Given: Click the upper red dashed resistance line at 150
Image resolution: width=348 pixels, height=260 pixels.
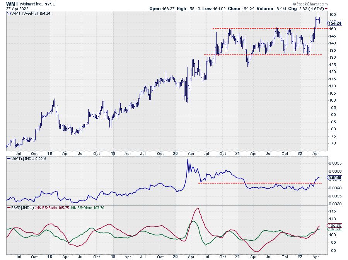Looking at the screenshot, I should (x=263, y=28).
